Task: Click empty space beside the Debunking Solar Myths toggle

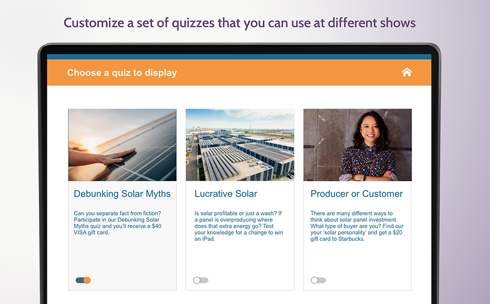Action: click(x=134, y=280)
